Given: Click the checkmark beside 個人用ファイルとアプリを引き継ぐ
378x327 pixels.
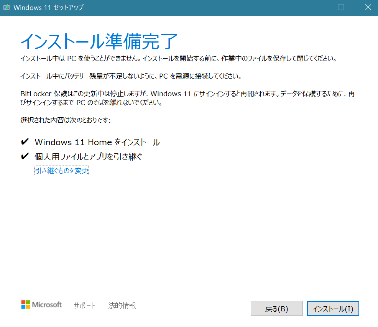Looking at the screenshot, I should click(25, 156).
